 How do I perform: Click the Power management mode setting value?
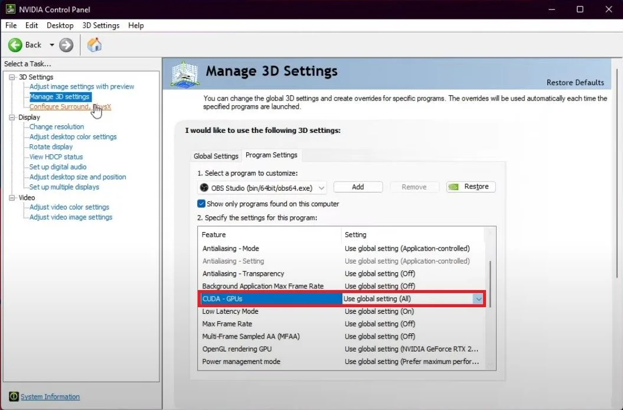[412, 362]
